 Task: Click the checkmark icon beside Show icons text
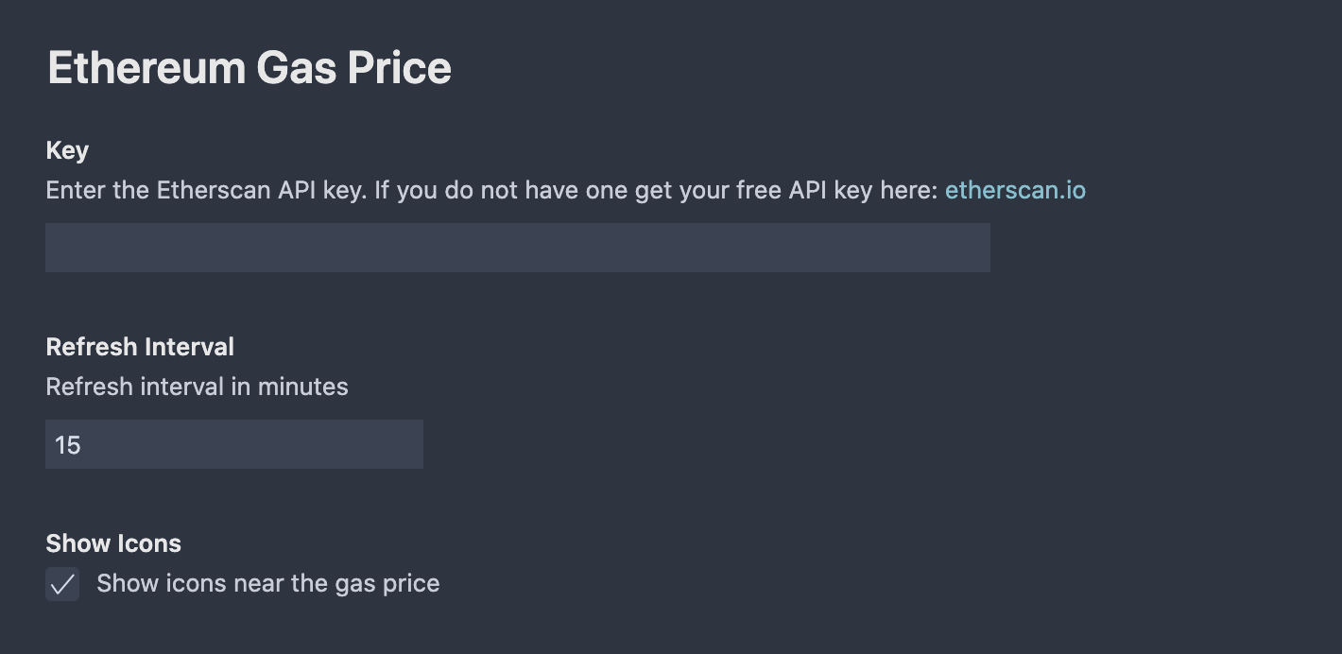(62, 585)
